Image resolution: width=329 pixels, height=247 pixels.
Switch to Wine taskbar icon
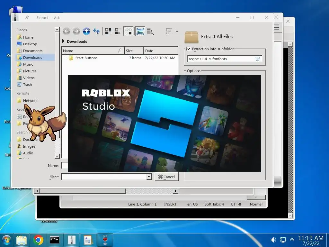[105, 240]
